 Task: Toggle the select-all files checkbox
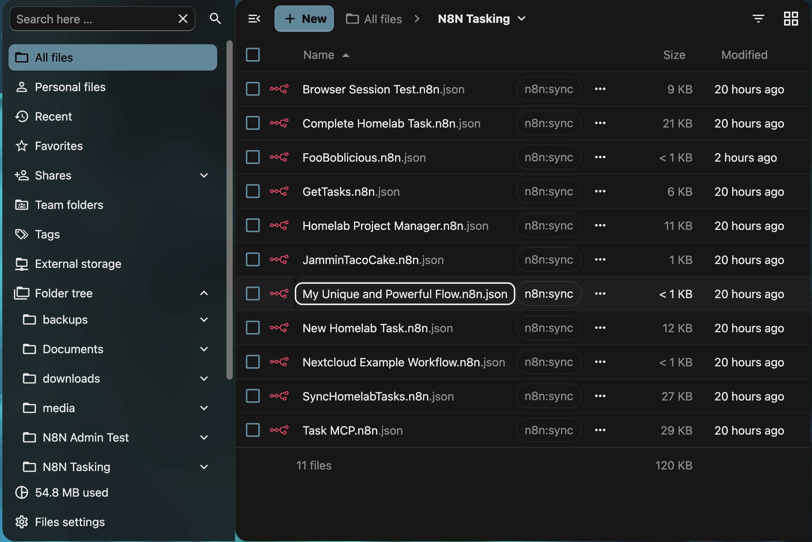tap(253, 55)
